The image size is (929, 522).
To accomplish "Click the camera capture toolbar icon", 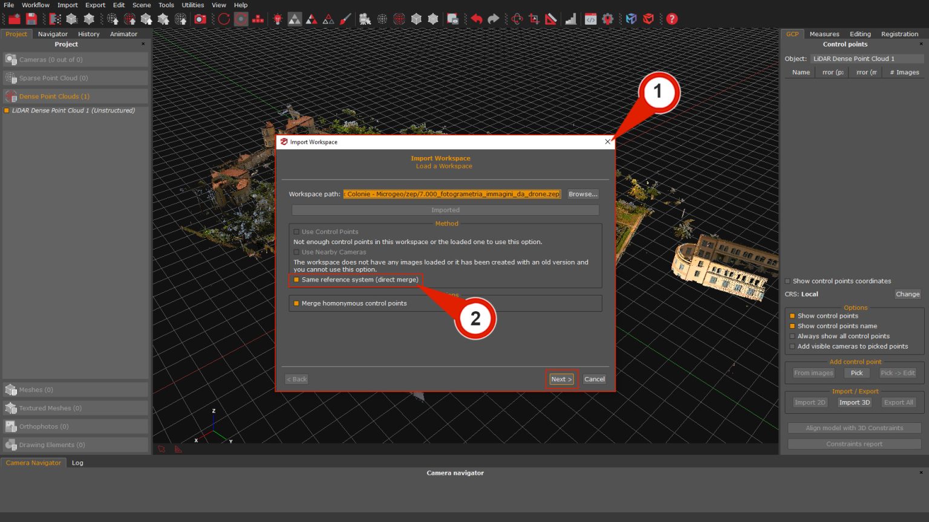I will tap(200, 19).
